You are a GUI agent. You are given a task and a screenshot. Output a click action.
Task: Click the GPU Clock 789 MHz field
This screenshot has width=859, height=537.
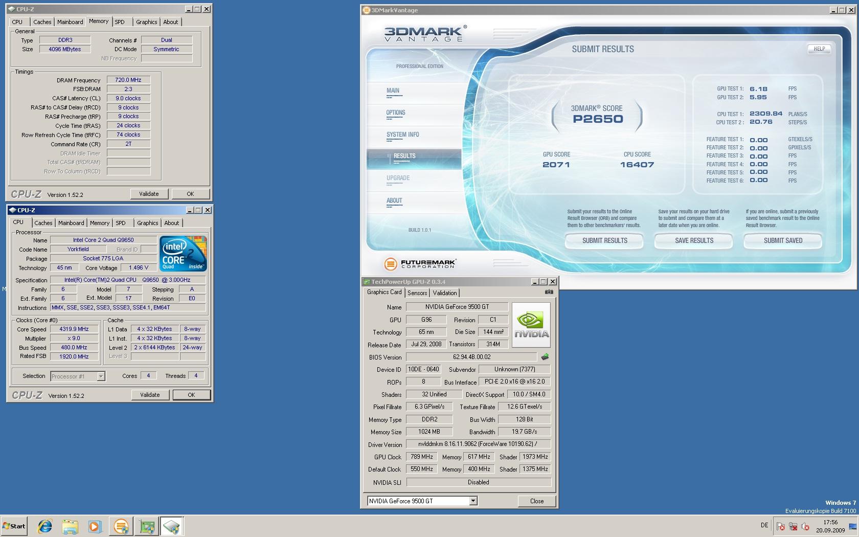pyautogui.click(x=421, y=457)
